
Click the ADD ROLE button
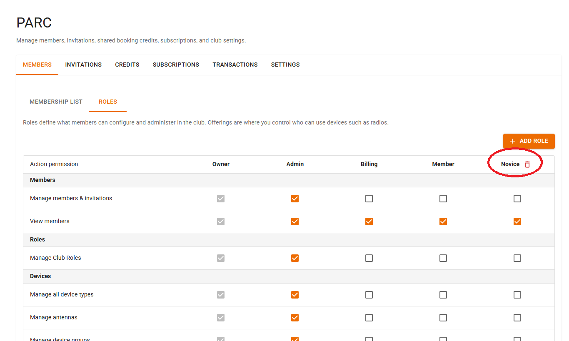pyautogui.click(x=529, y=141)
